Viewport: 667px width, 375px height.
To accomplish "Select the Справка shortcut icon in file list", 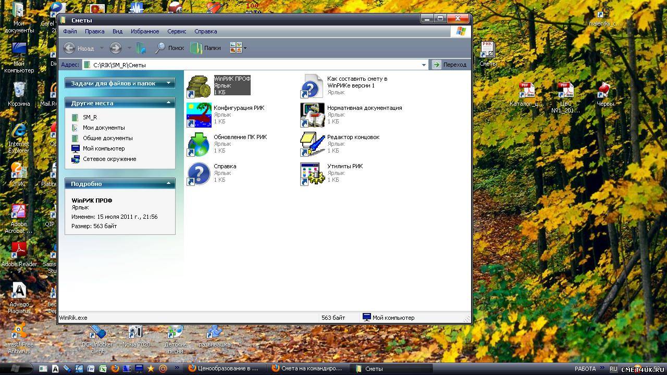I will (x=199, y=173).
